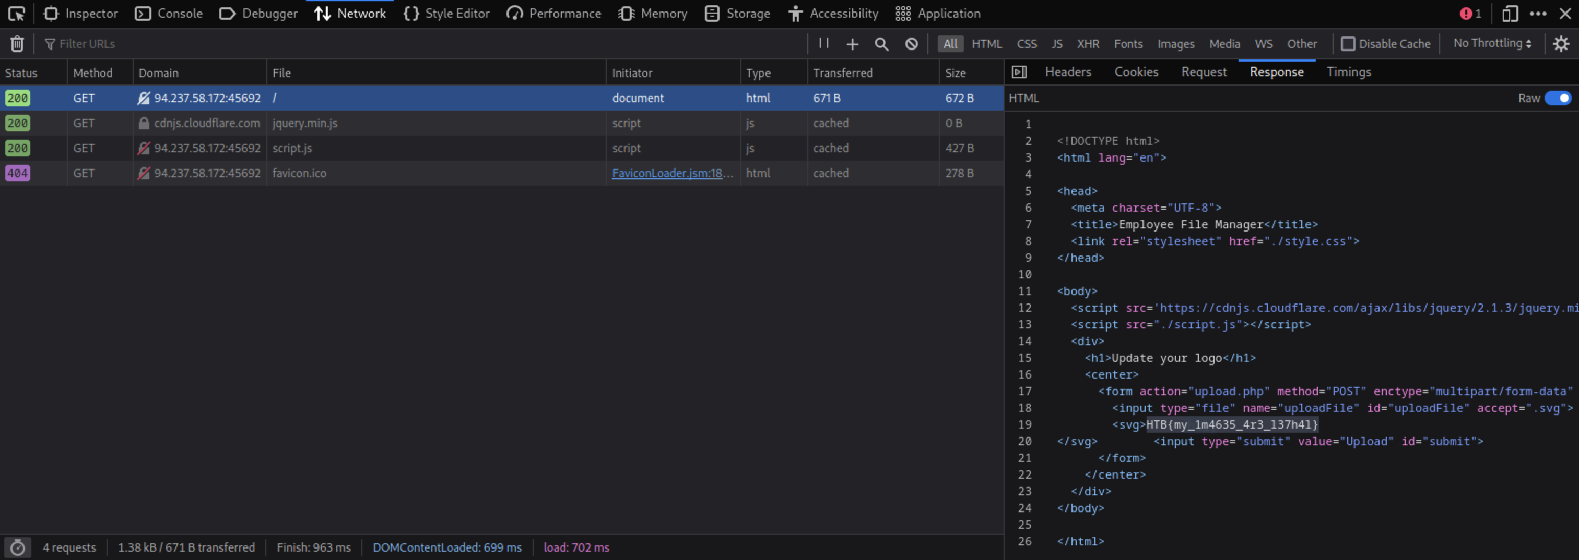Open the network search magnifier icon
1579x560 pixels.
[881, 43]
